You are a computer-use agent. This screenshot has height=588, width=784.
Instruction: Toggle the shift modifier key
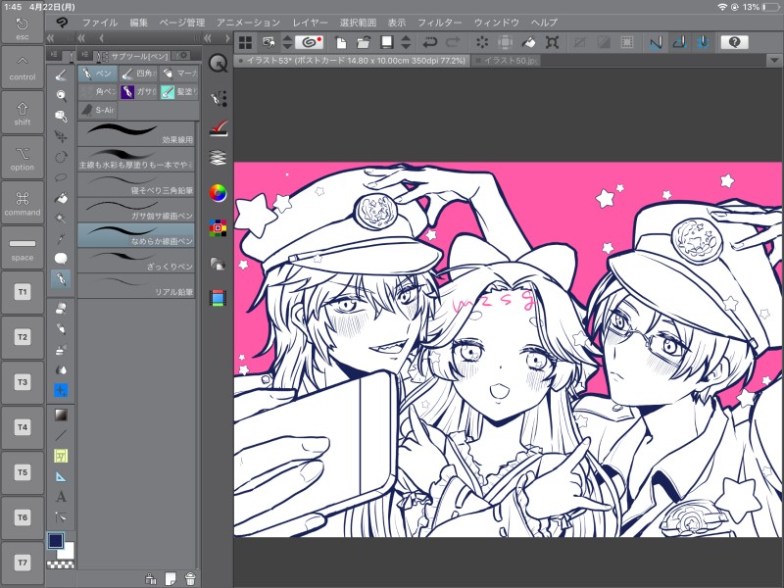22,114
